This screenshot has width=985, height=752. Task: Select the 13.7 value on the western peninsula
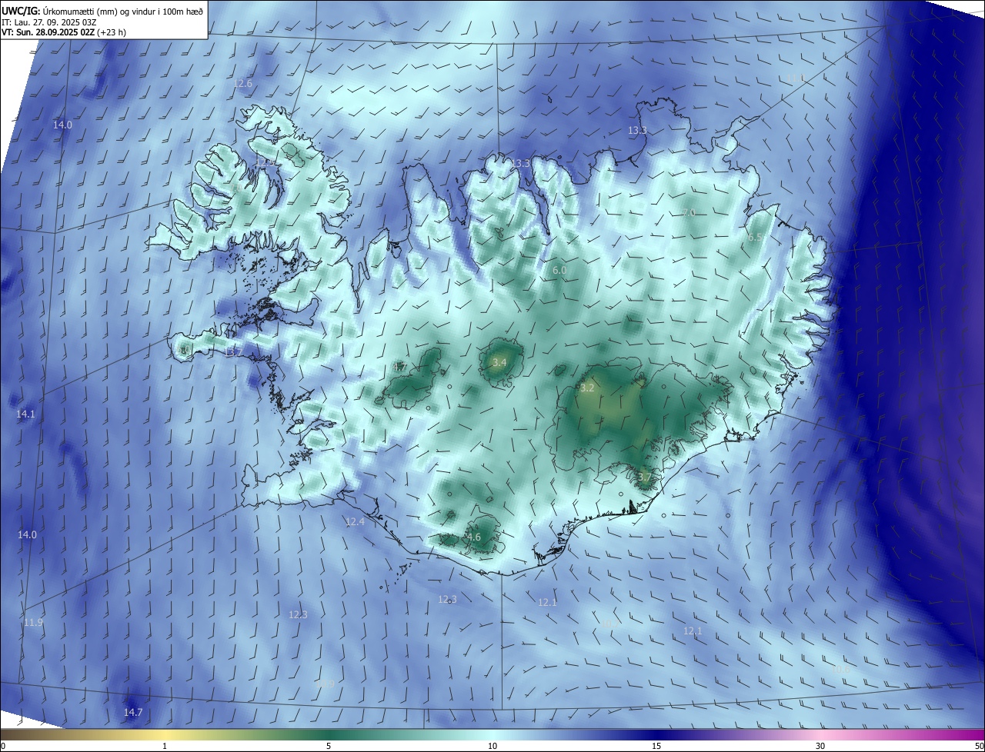pyautogui.click(x=234, y=352)
